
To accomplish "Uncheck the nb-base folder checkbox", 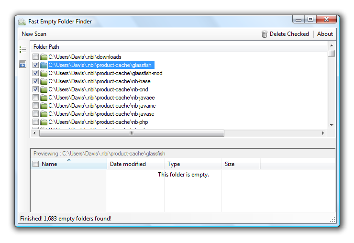I will pos(35,81).
